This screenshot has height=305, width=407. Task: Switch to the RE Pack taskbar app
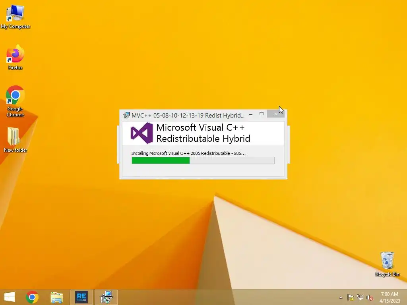point(81,297)
